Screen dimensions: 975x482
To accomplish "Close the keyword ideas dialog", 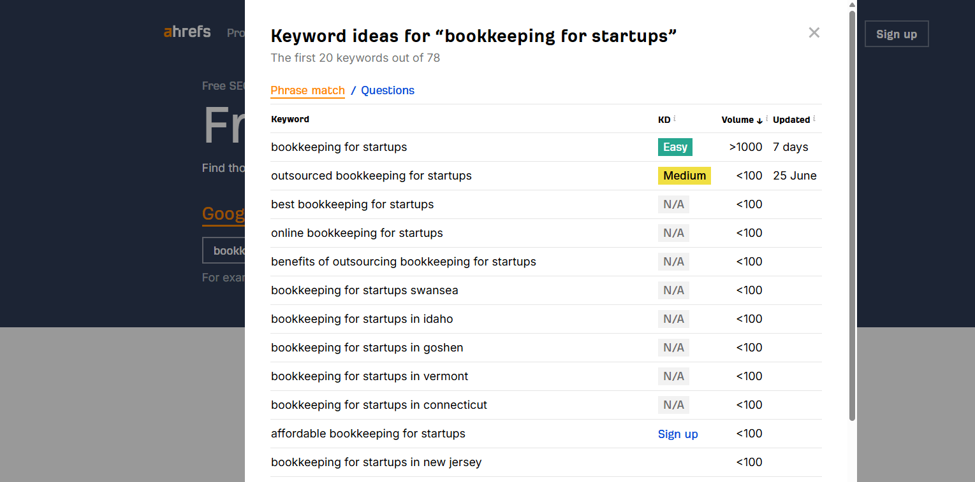I will [814, 32].
